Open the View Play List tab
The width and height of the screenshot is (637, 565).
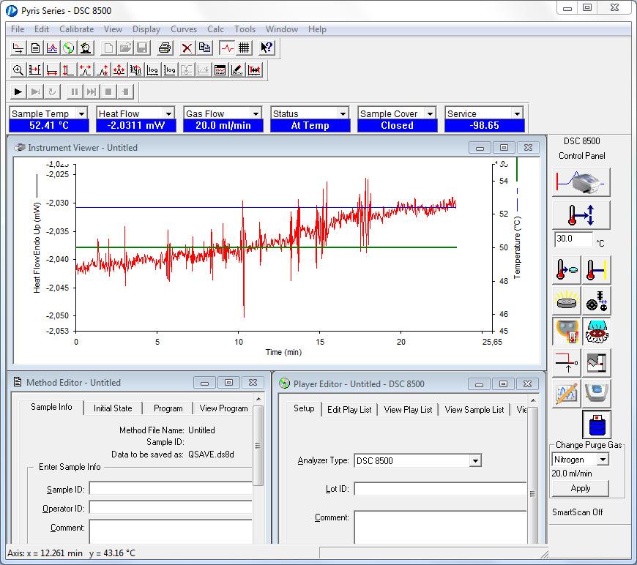tap(408, 409)
